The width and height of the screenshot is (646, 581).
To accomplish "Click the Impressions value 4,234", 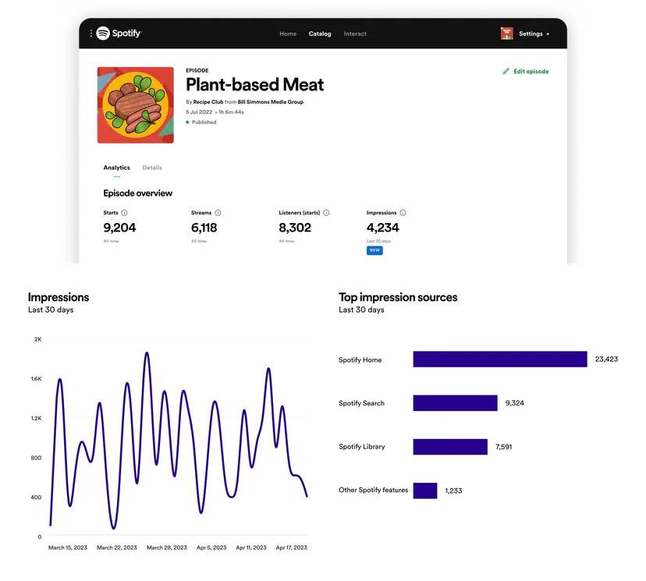I will [x=383, y=228].
